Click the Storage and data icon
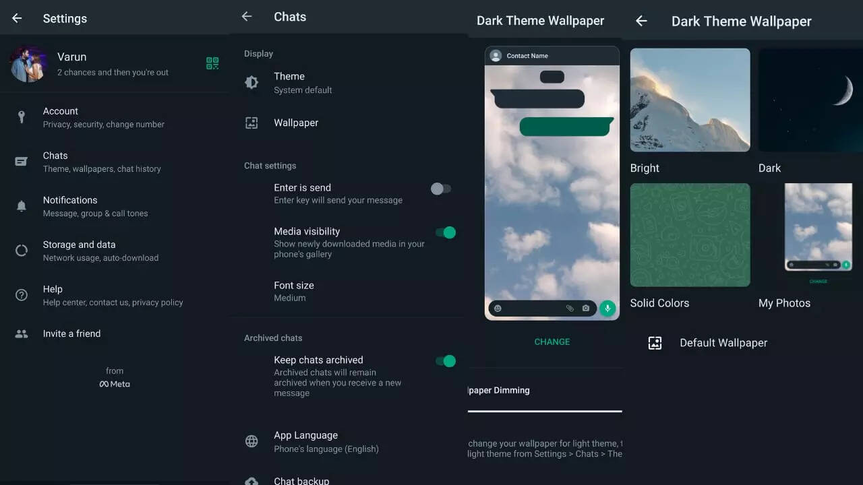Viewport: 863px width, 485px height. point(21,251)
